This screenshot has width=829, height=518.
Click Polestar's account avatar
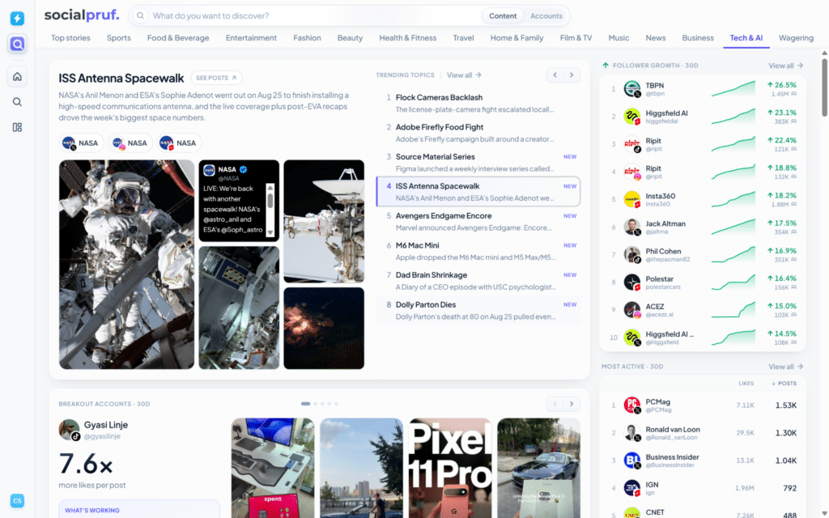(x=631, y=282)
